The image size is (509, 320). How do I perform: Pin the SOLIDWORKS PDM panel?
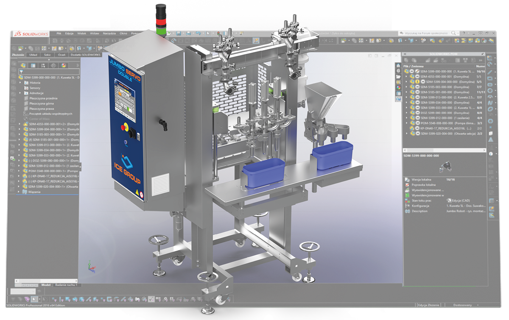[x=483, y=55]
